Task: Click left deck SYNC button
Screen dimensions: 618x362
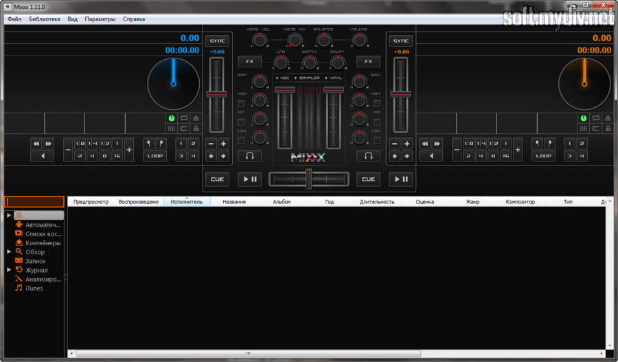Action: click(x=217, y=41)
